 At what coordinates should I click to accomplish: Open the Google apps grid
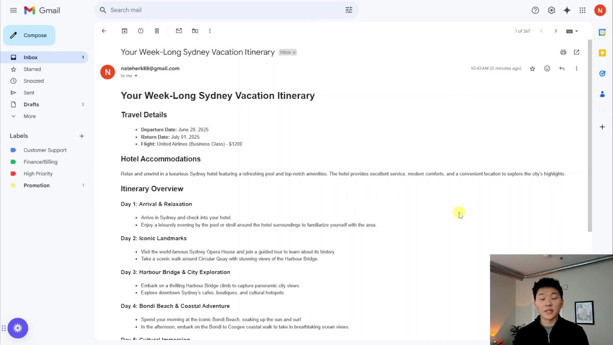pyautogui.click(x=582, y=10)
